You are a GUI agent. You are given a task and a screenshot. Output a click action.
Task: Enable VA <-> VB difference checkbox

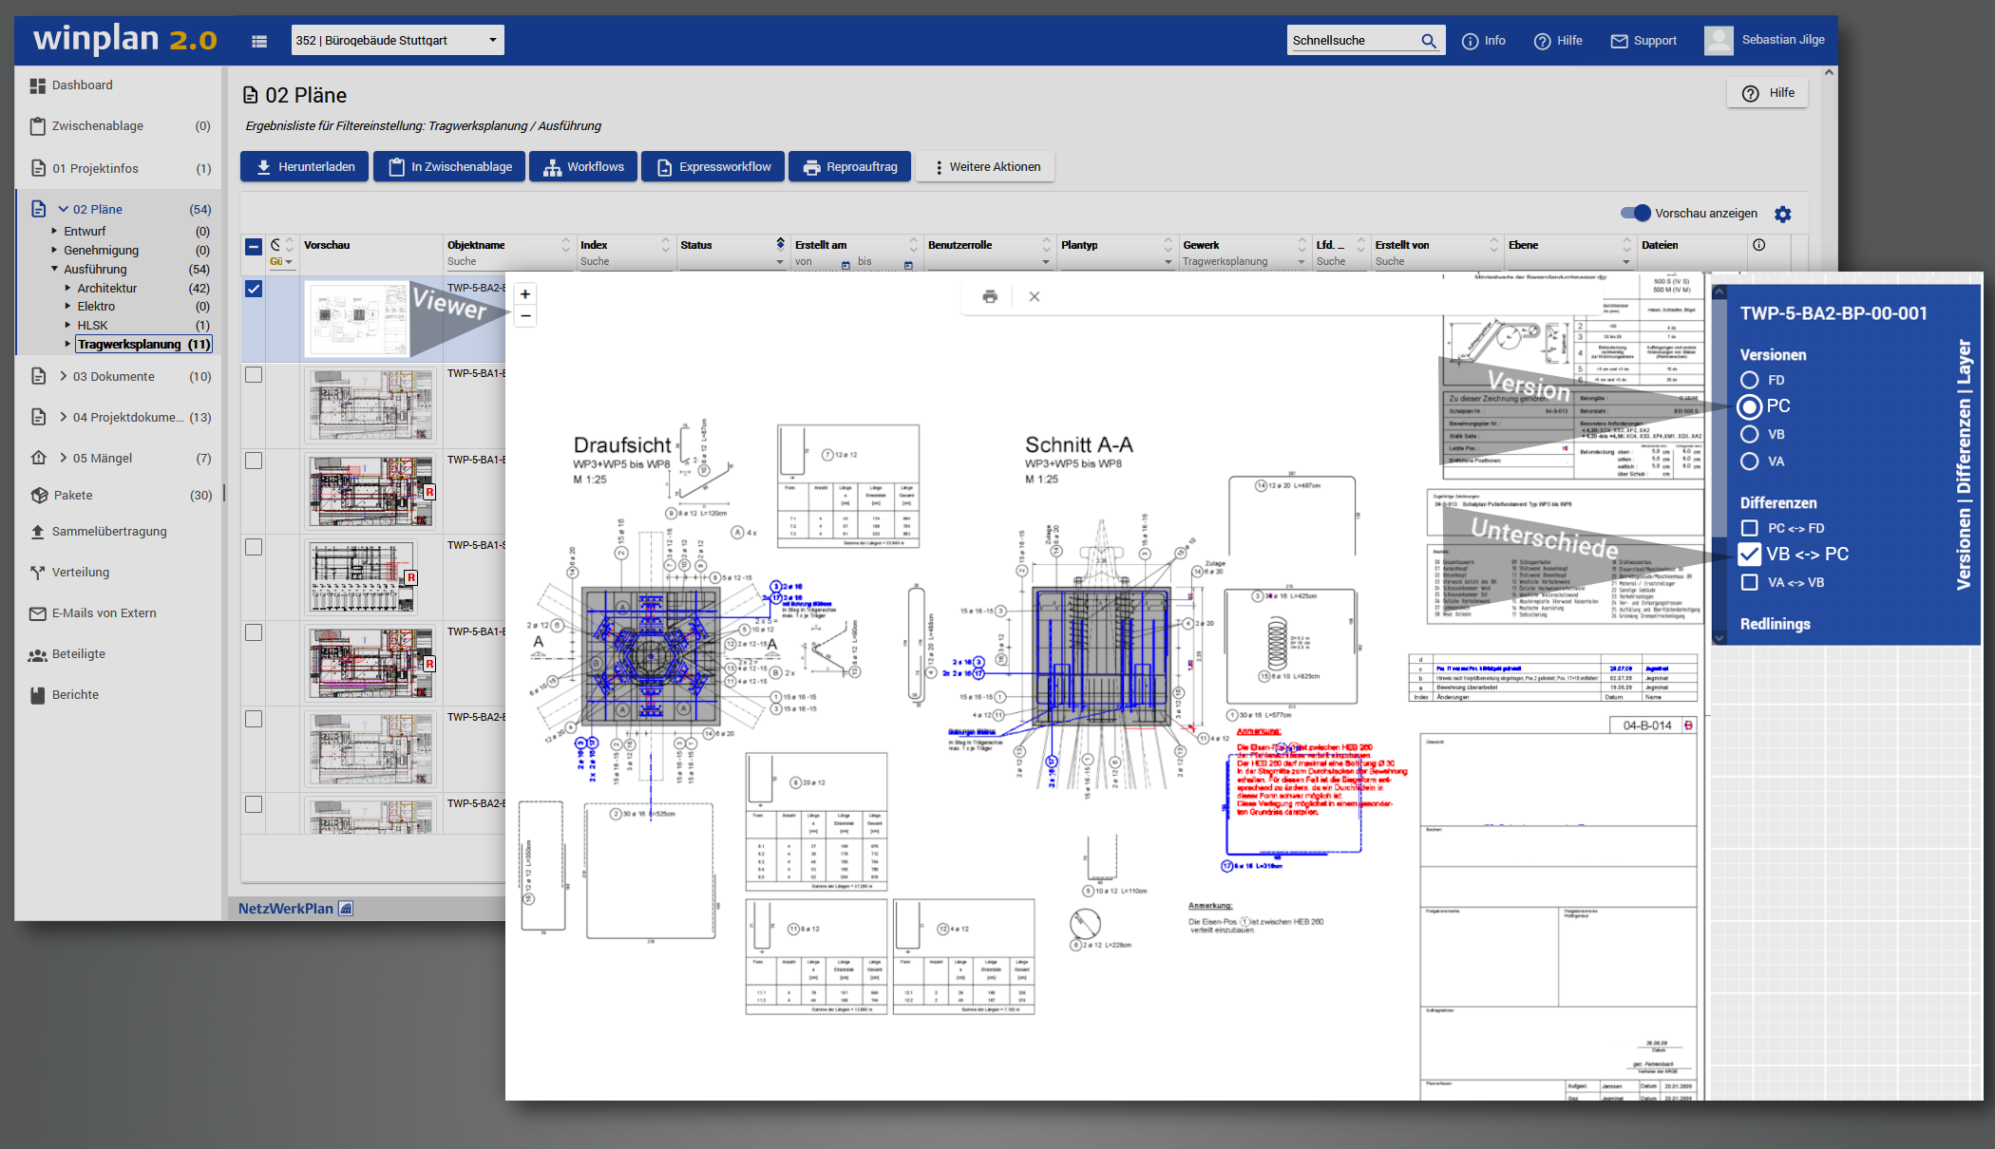(x=1749, y=582)
